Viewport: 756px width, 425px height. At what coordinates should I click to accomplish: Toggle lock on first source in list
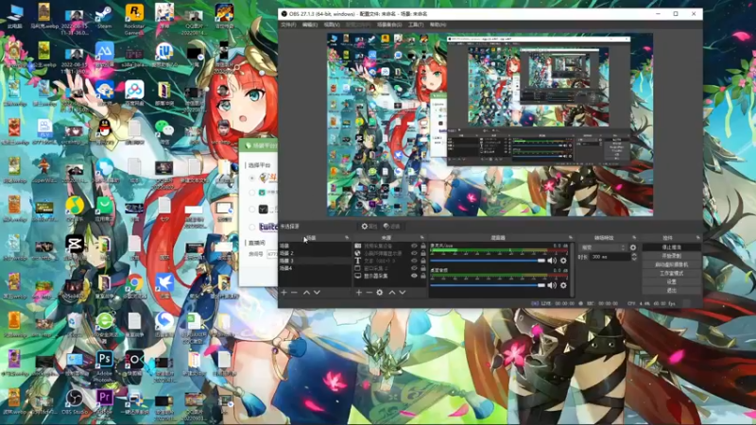click(x=422, y=246)
